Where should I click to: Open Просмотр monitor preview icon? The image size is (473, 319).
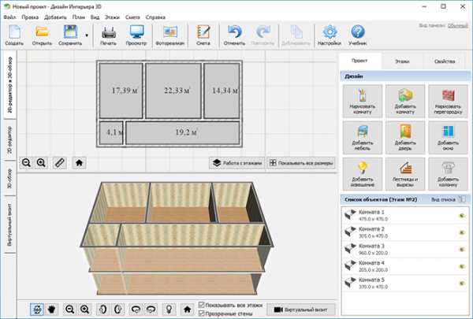136,35
